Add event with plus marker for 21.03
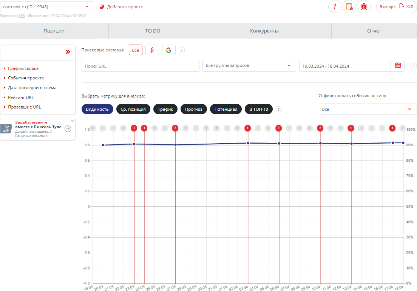 pyautogui.click(x=113, y=128)
